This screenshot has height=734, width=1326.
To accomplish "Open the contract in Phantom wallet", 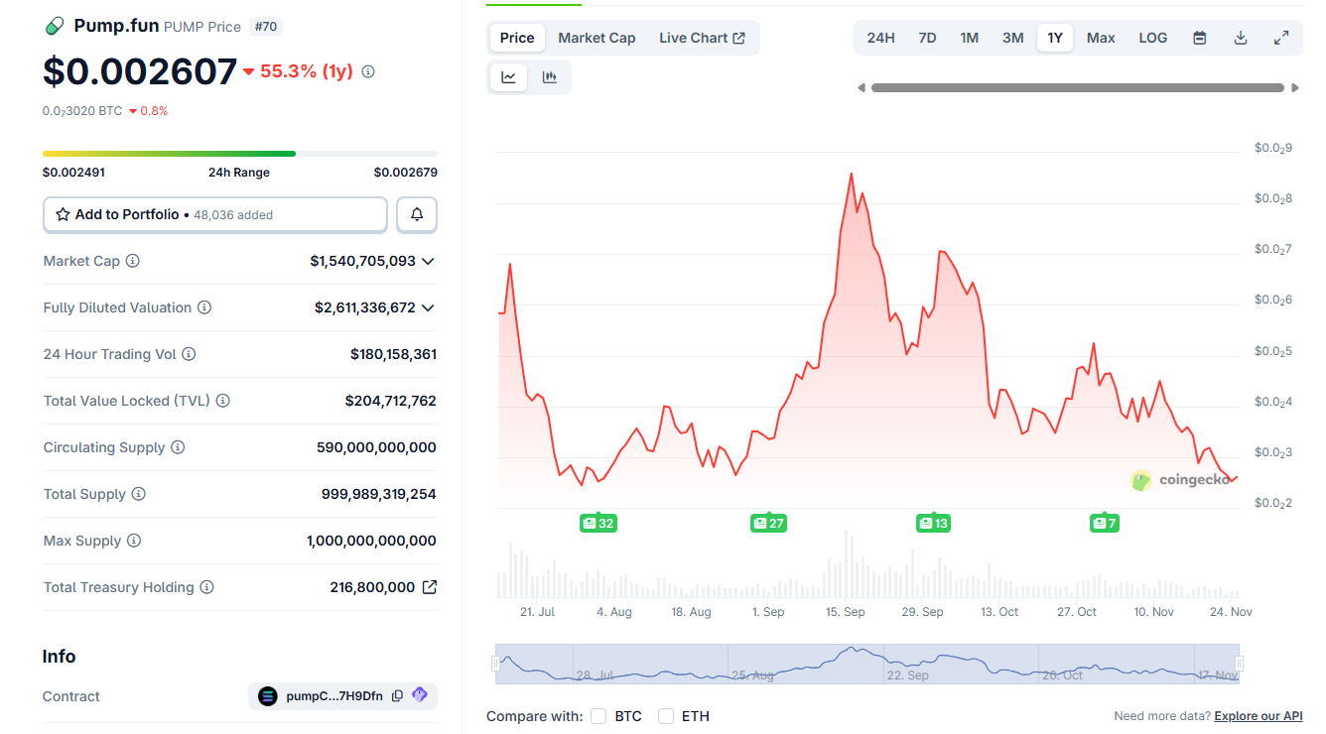I will tap(419, 695).
